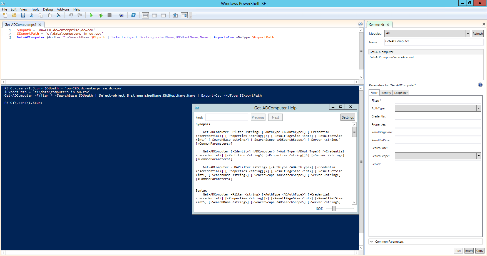This screenshot has width=487, height=256.
Task: Undo the last edit
Action: 70,15
